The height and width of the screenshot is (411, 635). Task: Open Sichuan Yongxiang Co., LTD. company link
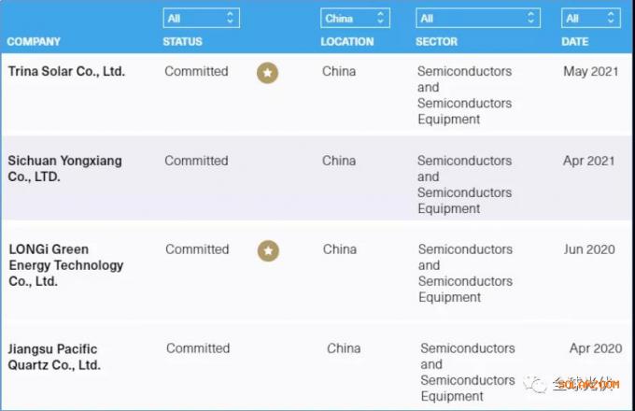coord(64,168)
